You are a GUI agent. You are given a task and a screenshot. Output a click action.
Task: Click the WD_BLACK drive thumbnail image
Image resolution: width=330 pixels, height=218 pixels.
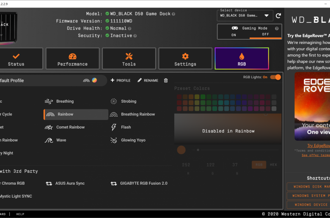pos(8,28)
